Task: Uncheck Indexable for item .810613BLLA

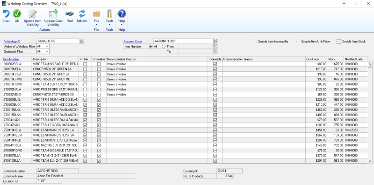Action: tap(215, 161)
